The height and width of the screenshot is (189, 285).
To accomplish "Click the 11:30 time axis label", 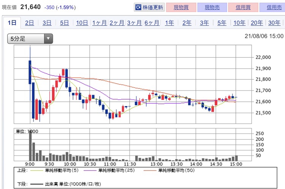I will (130, 164).
